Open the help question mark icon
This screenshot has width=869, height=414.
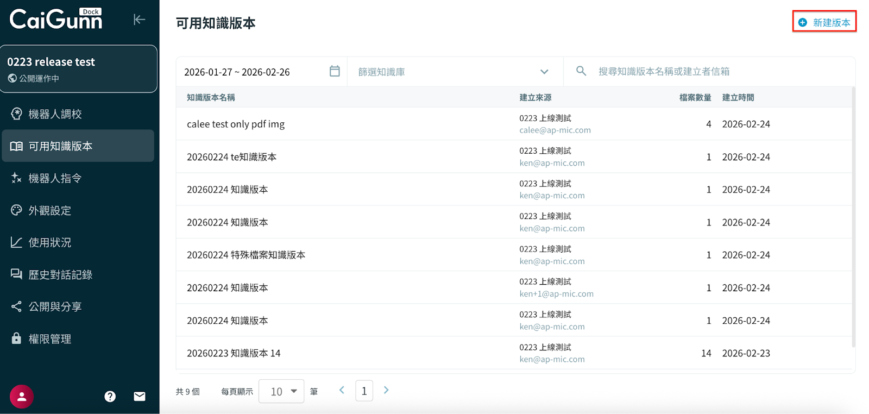click(110, 397)
